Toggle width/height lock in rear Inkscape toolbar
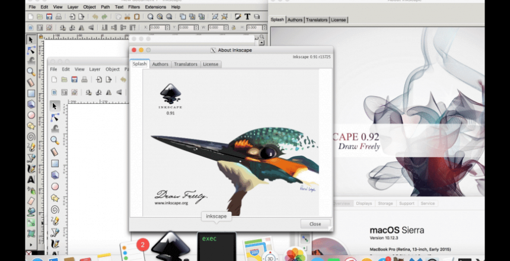Viewport: 510px width, 261px height. pos(234,28)
